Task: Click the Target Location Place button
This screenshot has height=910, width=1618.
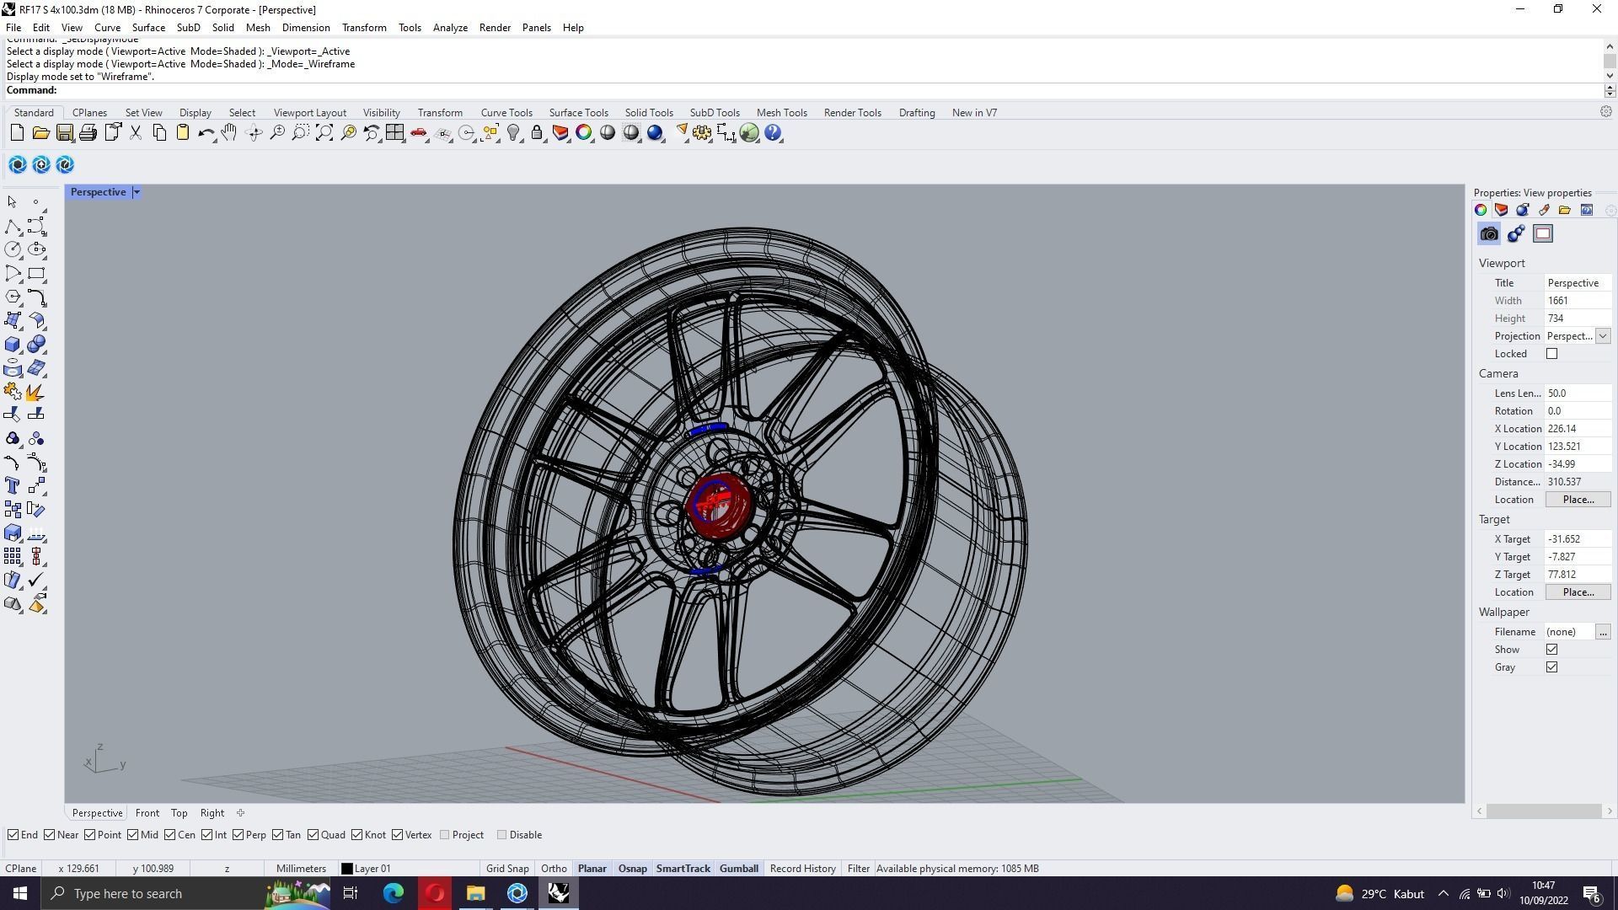Action: click(x=1578, y=592)
